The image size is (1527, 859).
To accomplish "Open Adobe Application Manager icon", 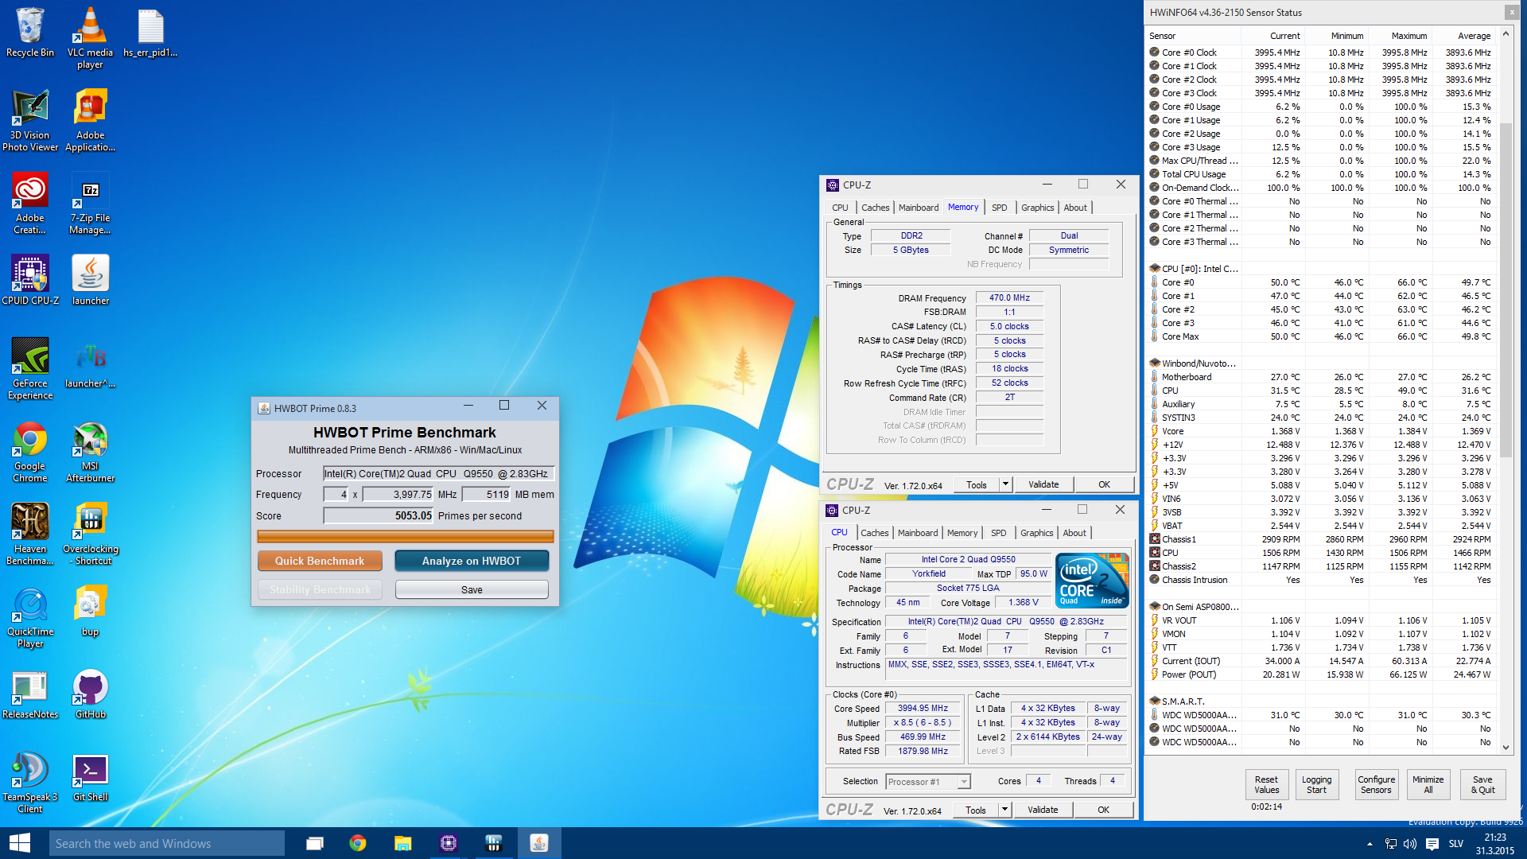I will pos(90,120).
